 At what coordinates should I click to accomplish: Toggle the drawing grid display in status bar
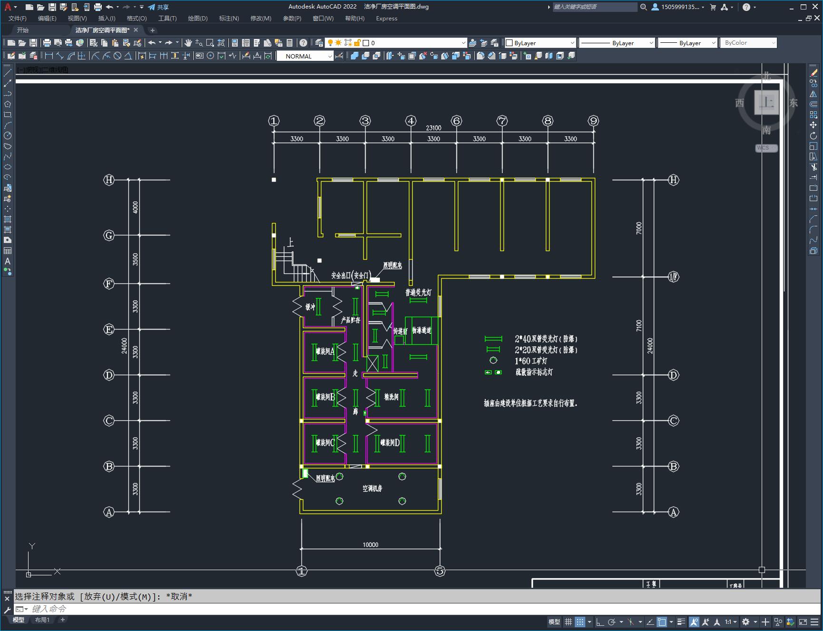pyautogui.click(x=568, y=621)
